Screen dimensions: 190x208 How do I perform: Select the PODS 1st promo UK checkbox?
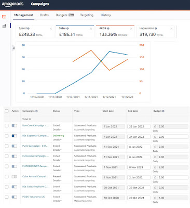[7, 197]
